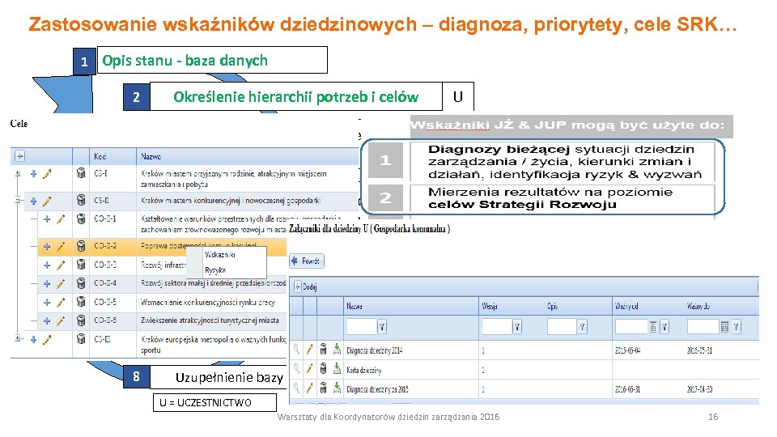Select 'Zwiększenie atrakcyjności turystycznej miasta' row
The width and height of the screenshot is (777, 437).
coord(210,320)
